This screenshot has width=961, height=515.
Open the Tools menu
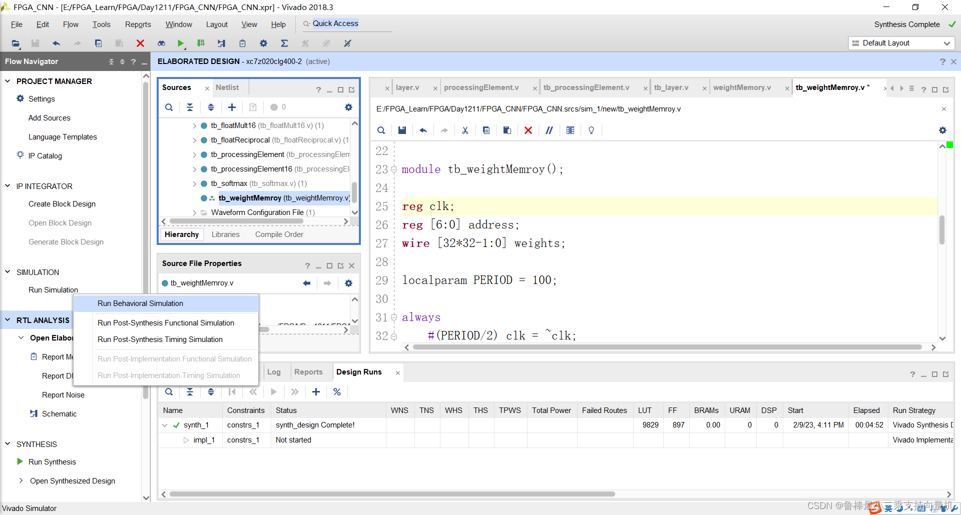pyautogui.click(x=101, y=24)
